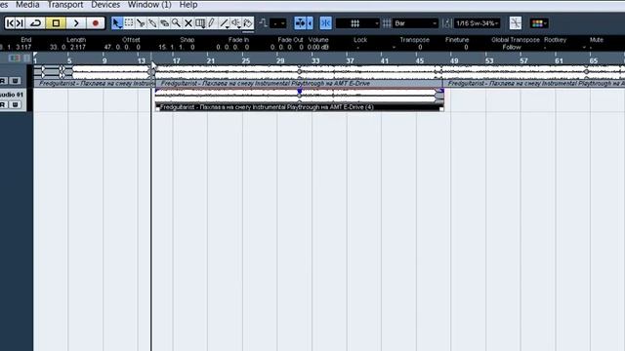Viewport: 625px width, 351px height.
Task: Select the Play speaker tool
Action: click(236, 23)
